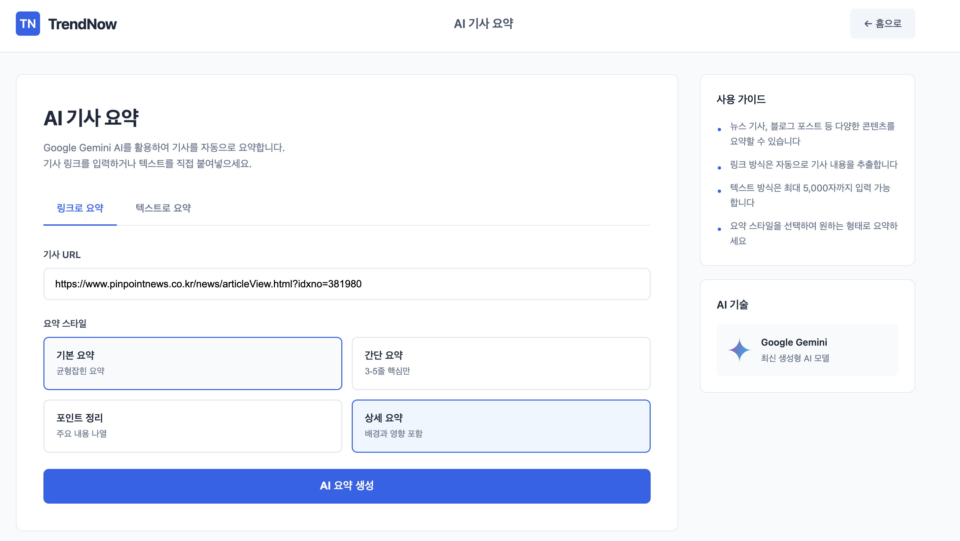Click the Google Gemini sparkle icon

tap(739, 350)
